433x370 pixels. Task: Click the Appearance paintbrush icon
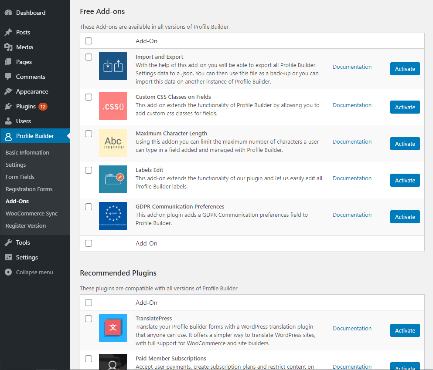point(8,91)
